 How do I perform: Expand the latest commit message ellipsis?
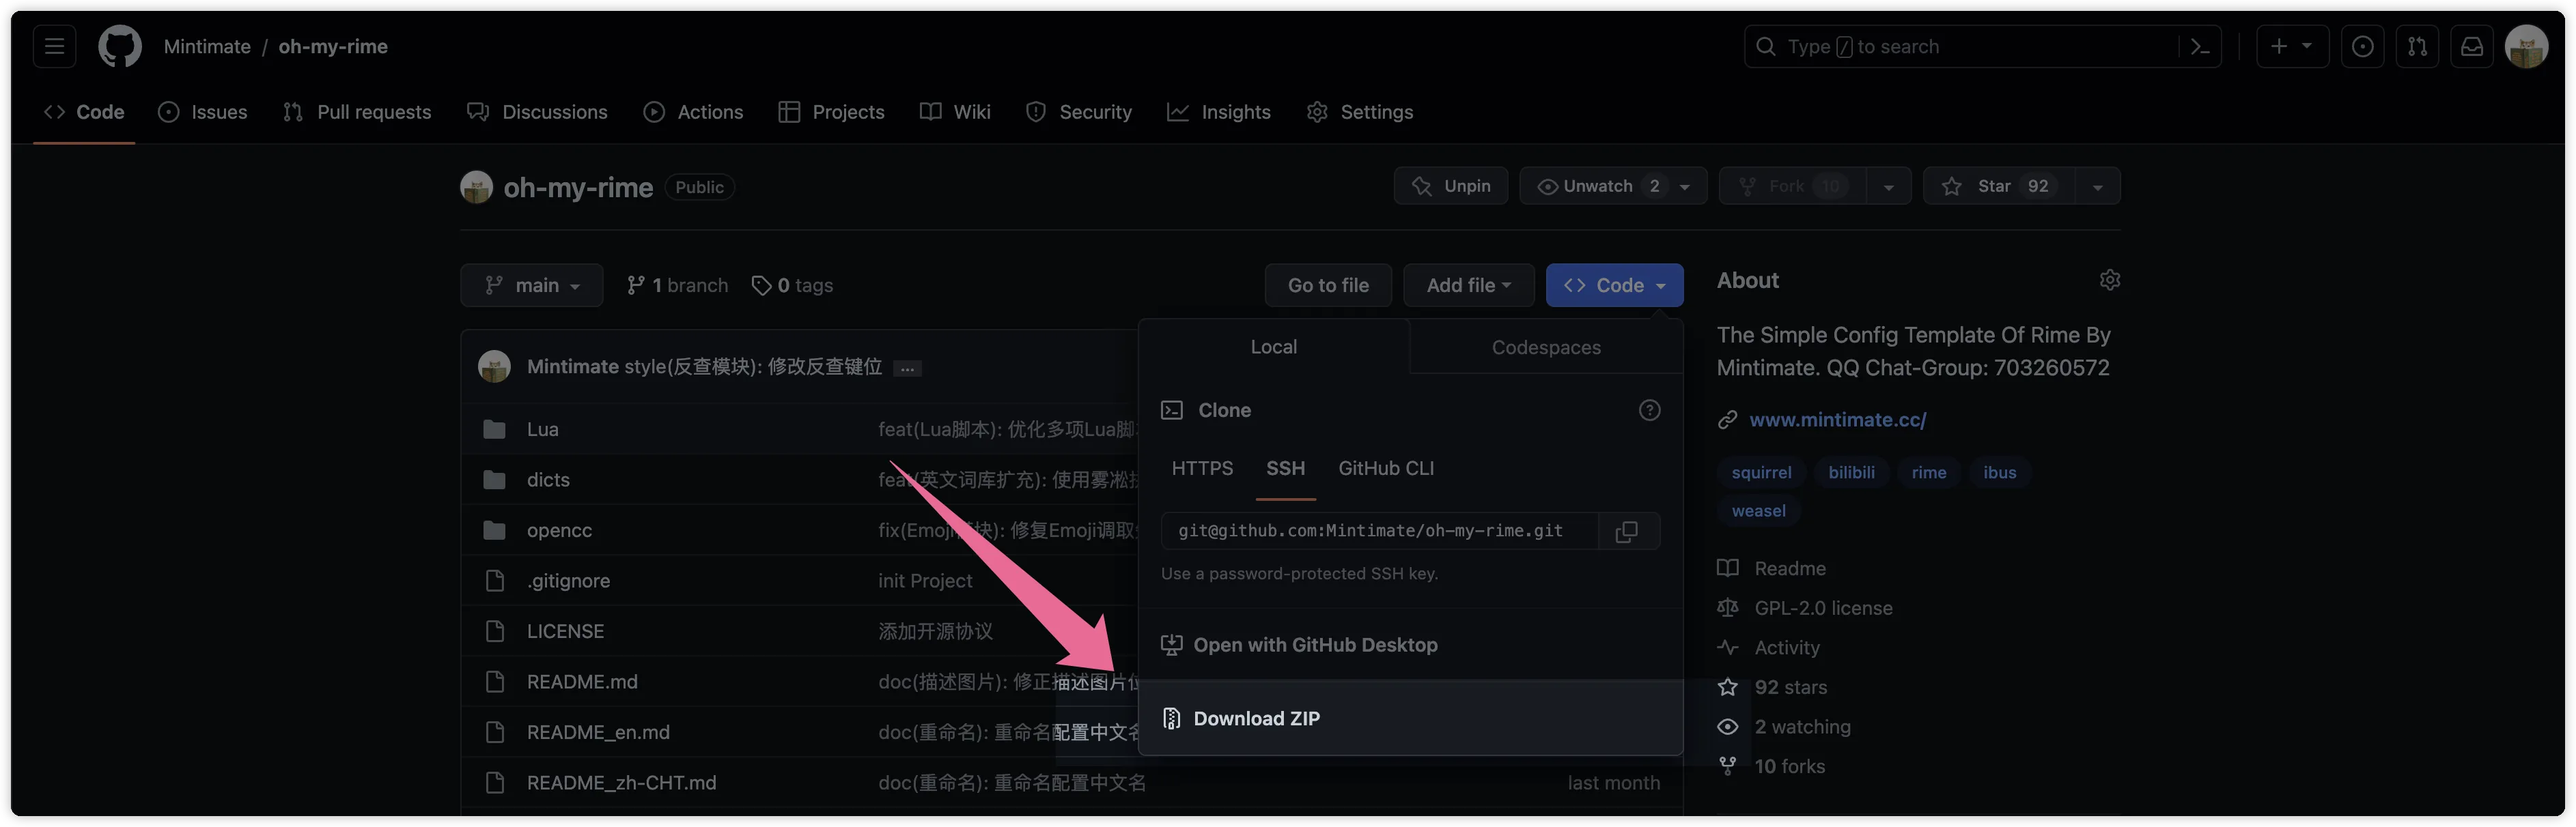coord(906,368)
